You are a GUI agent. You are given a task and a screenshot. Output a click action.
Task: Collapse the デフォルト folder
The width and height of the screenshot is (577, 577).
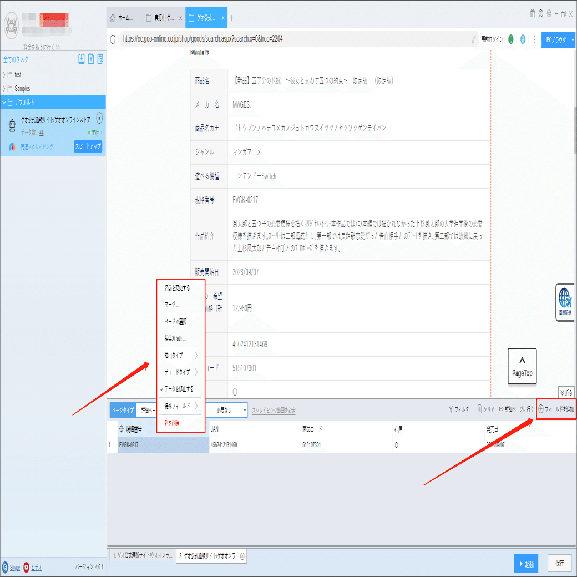(x=4, y=102)
